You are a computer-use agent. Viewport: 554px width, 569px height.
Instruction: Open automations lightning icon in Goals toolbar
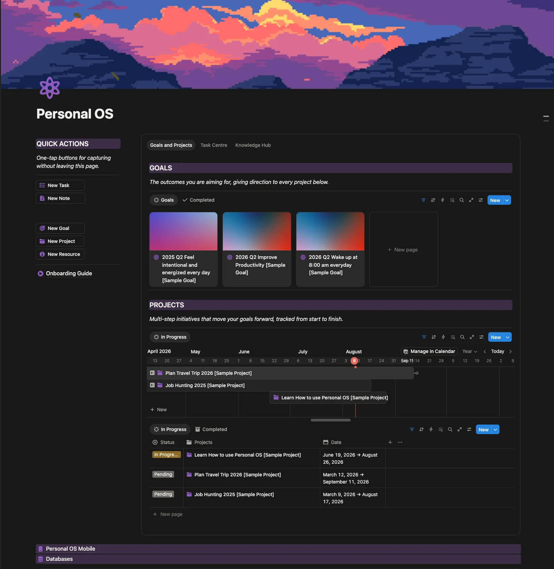(x=443, y=200)
